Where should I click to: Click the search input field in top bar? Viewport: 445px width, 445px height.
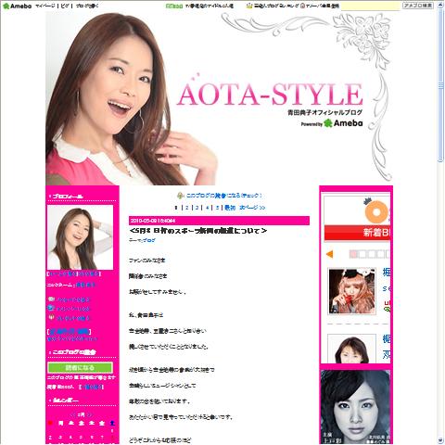pyautogui.click(x=371, y=6)
